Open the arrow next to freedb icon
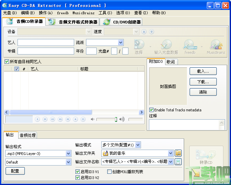Screen dimensions: 231x185 (202, 47)
